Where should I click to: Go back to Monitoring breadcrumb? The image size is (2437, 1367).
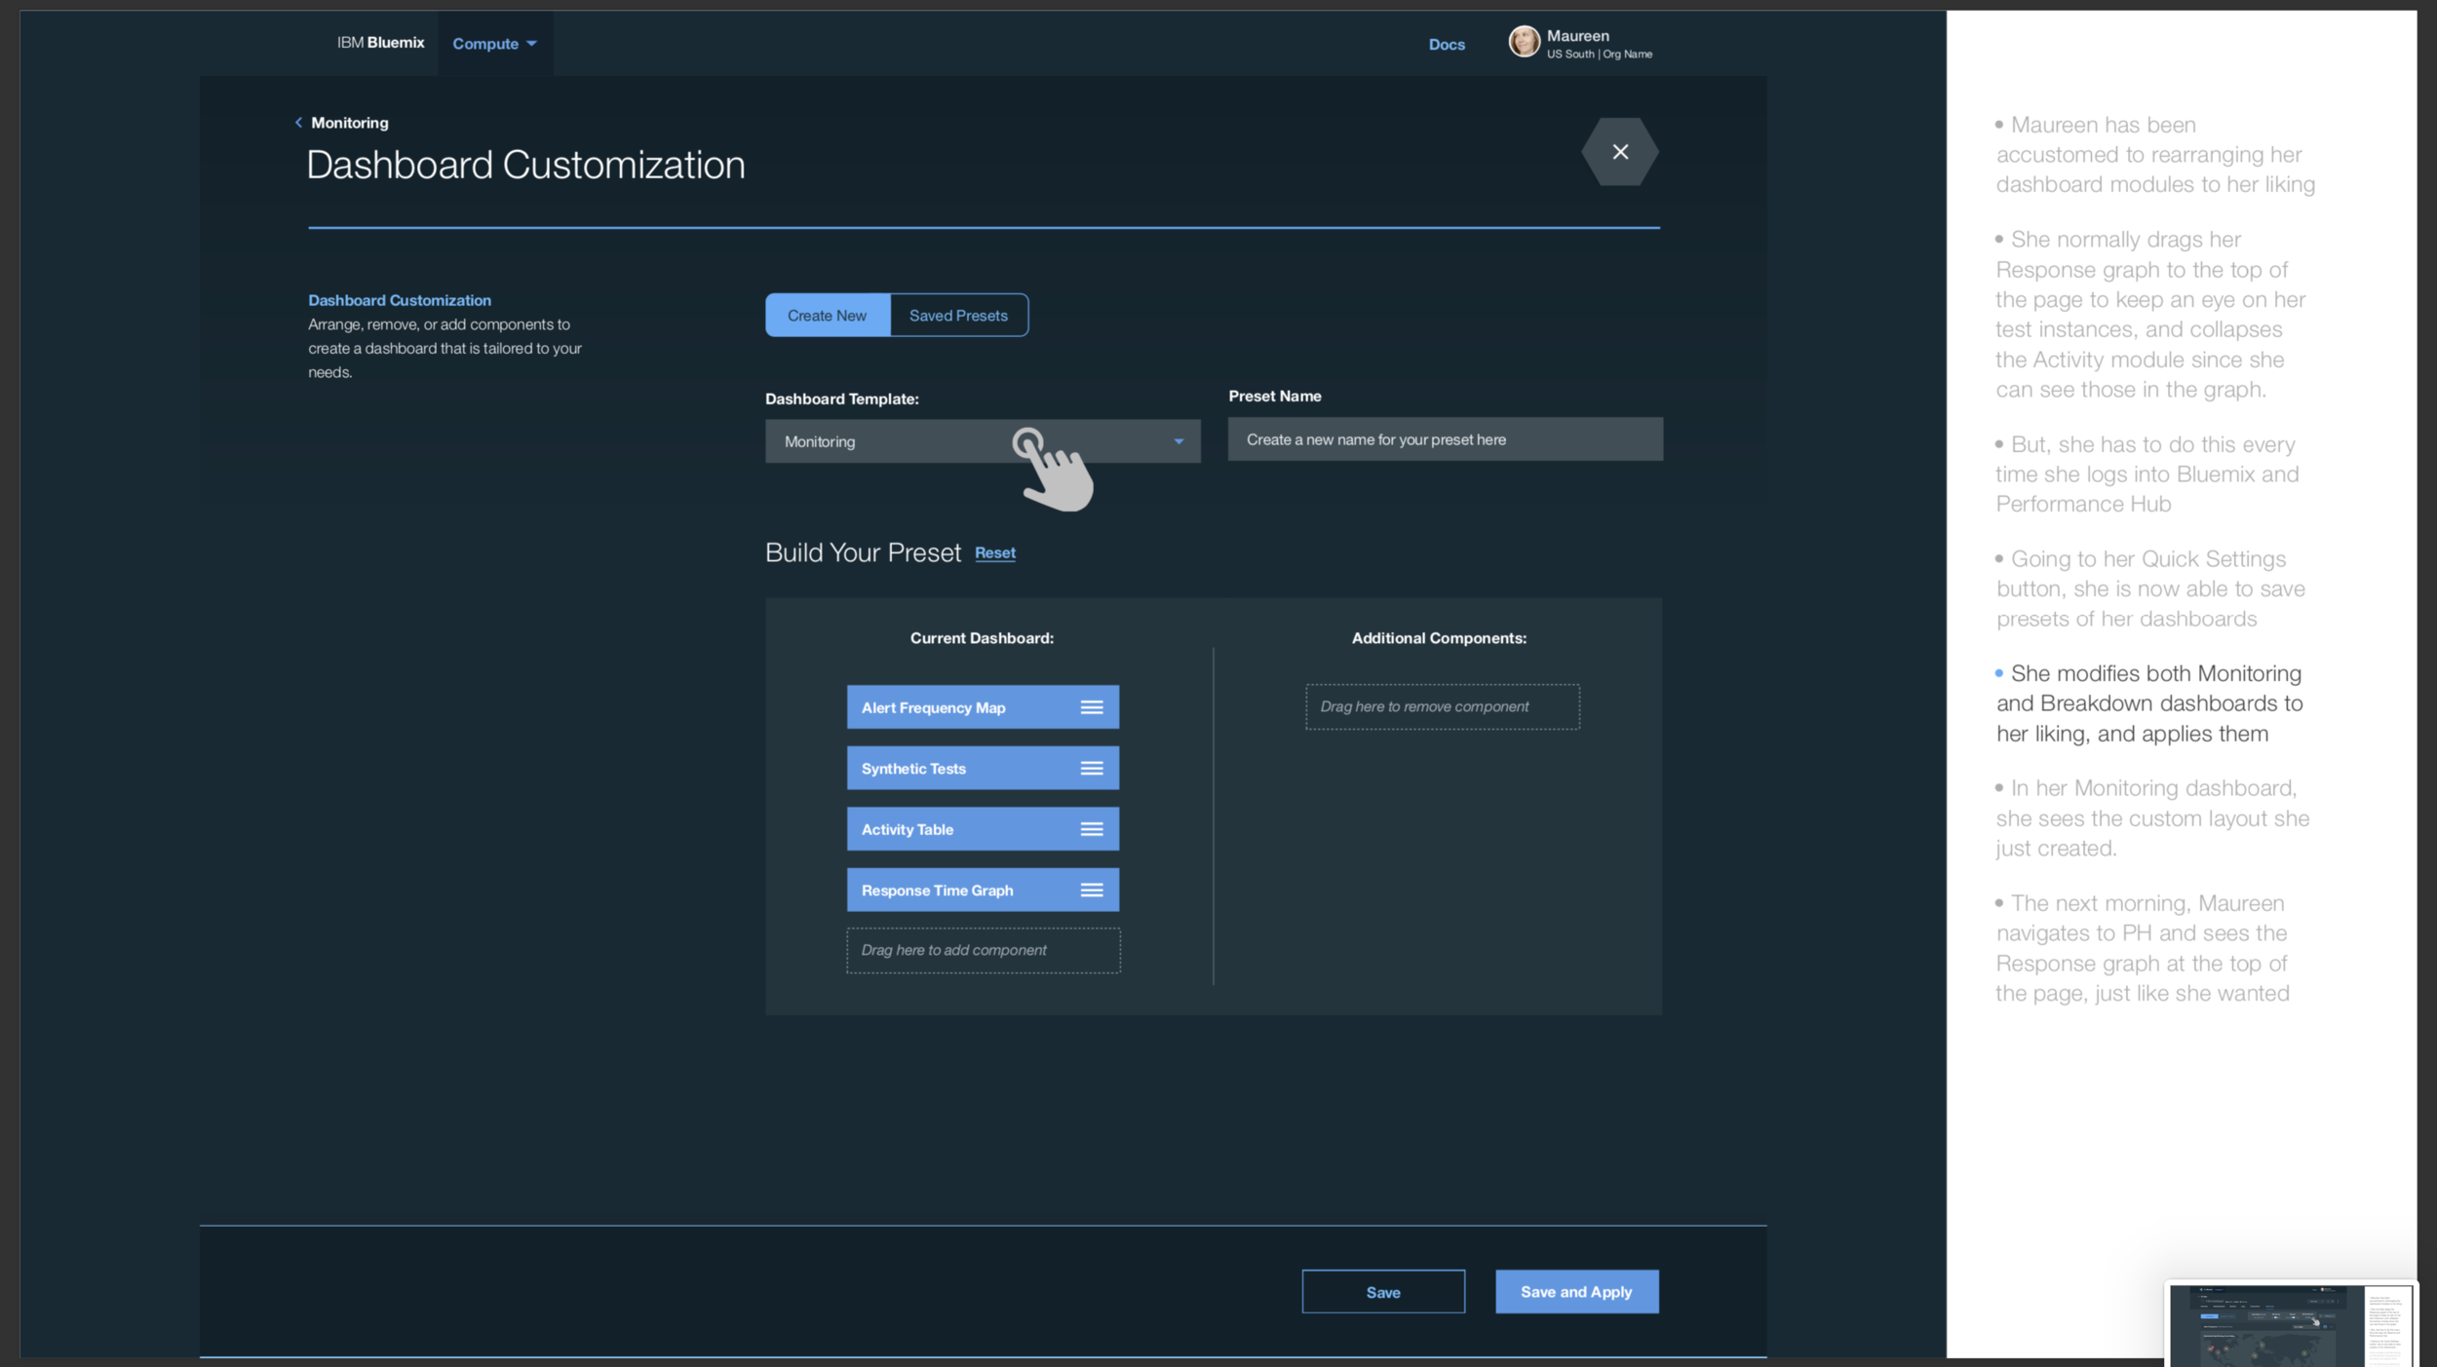349,123
